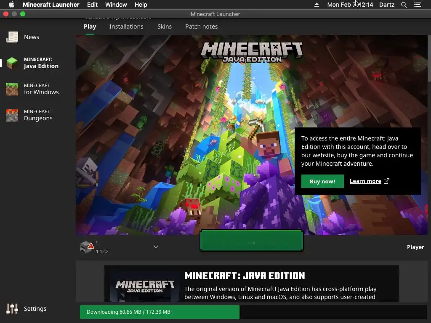Switch to the Installations tab

(126, 26)
